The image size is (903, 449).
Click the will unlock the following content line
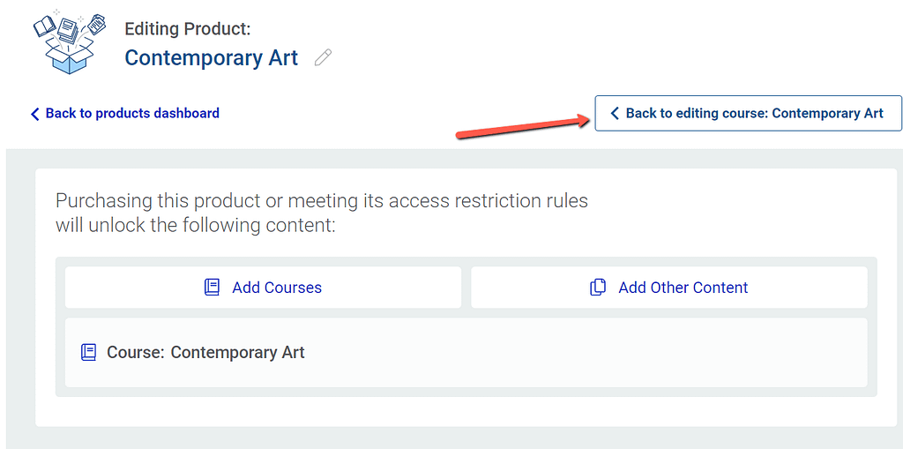click(x=195, y=225)
